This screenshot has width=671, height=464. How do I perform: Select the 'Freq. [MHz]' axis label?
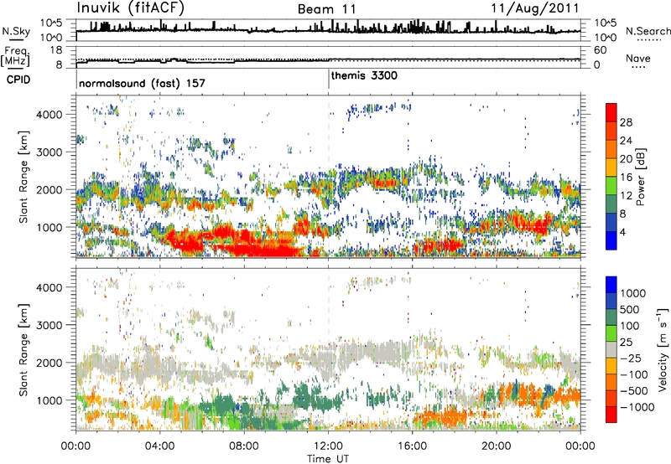(x=17, y=57)
